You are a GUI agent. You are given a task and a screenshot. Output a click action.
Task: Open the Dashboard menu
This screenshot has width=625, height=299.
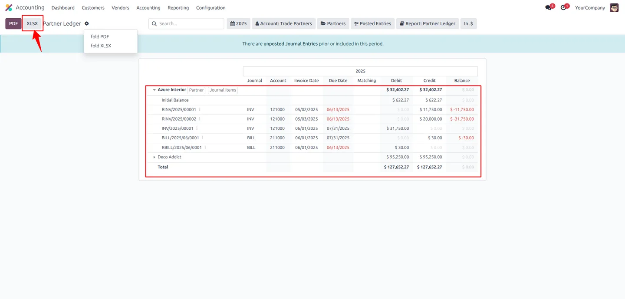[63, 8]
